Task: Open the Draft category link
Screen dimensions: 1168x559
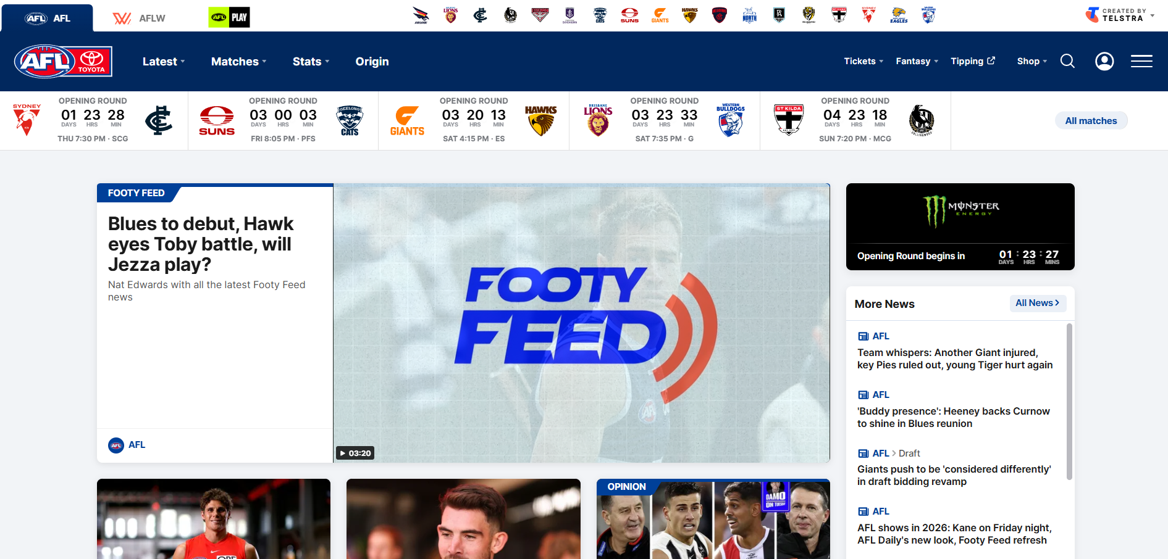Action: click(x=909, y=453)
